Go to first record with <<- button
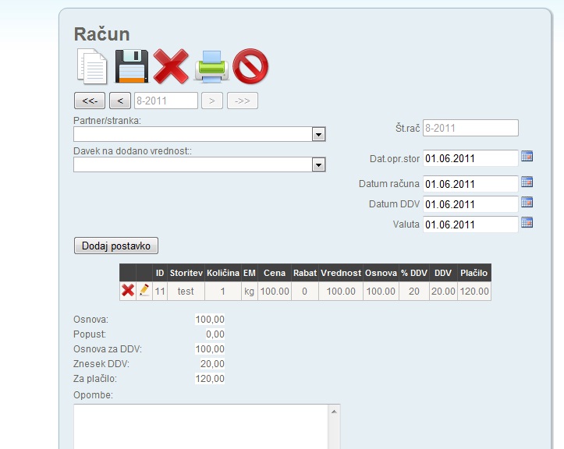Image resolution: width=564 pixels, height=449 pixels. (89, 101)
